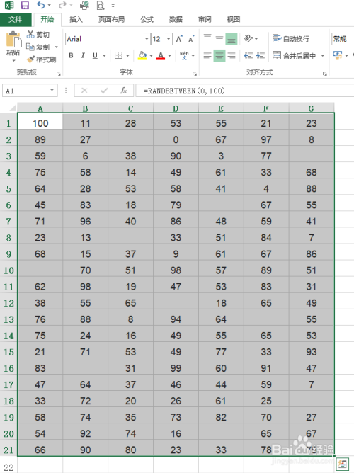Image resolution: width=354 pixels, height=473 pixels.
Task: Click the accounting number format icon
Action: pyautogui.click(x=338, y=55)
